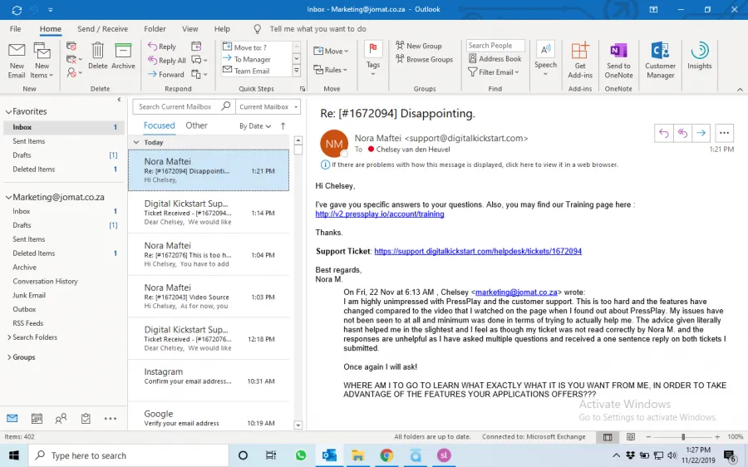Open People view in navigation bar

click(x=61, y=418)
